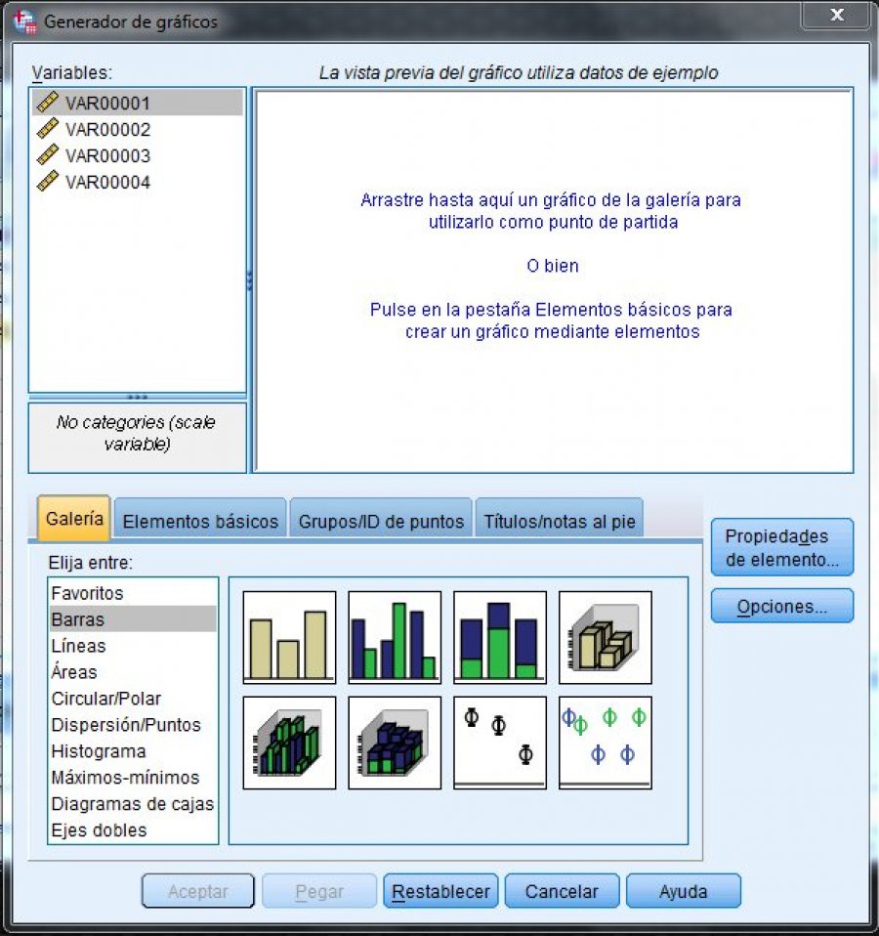
Task: Select the stacked 3-D bar chart thumbnail
Action: click(395, 743)
